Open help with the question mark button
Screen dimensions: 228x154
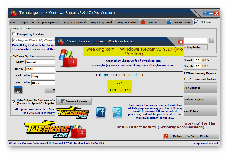point(205,14)
